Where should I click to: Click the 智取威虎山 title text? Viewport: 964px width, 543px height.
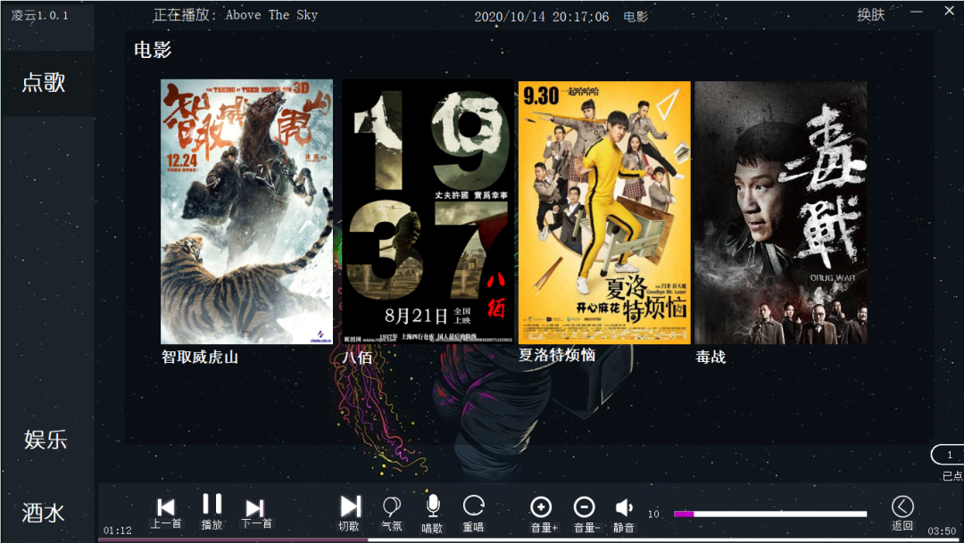click(200, 357)
